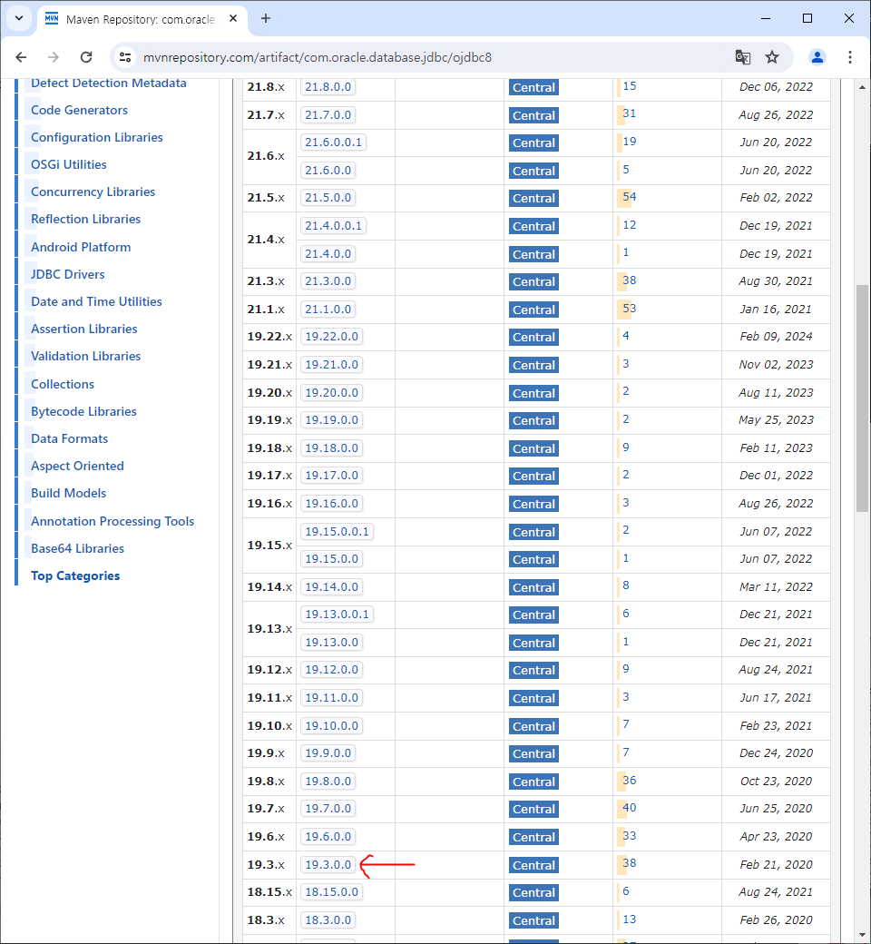The width and height of the screenshot is (871, 944).
Task: Open Validation Libraries category
Action: click(x=85, y=357)
